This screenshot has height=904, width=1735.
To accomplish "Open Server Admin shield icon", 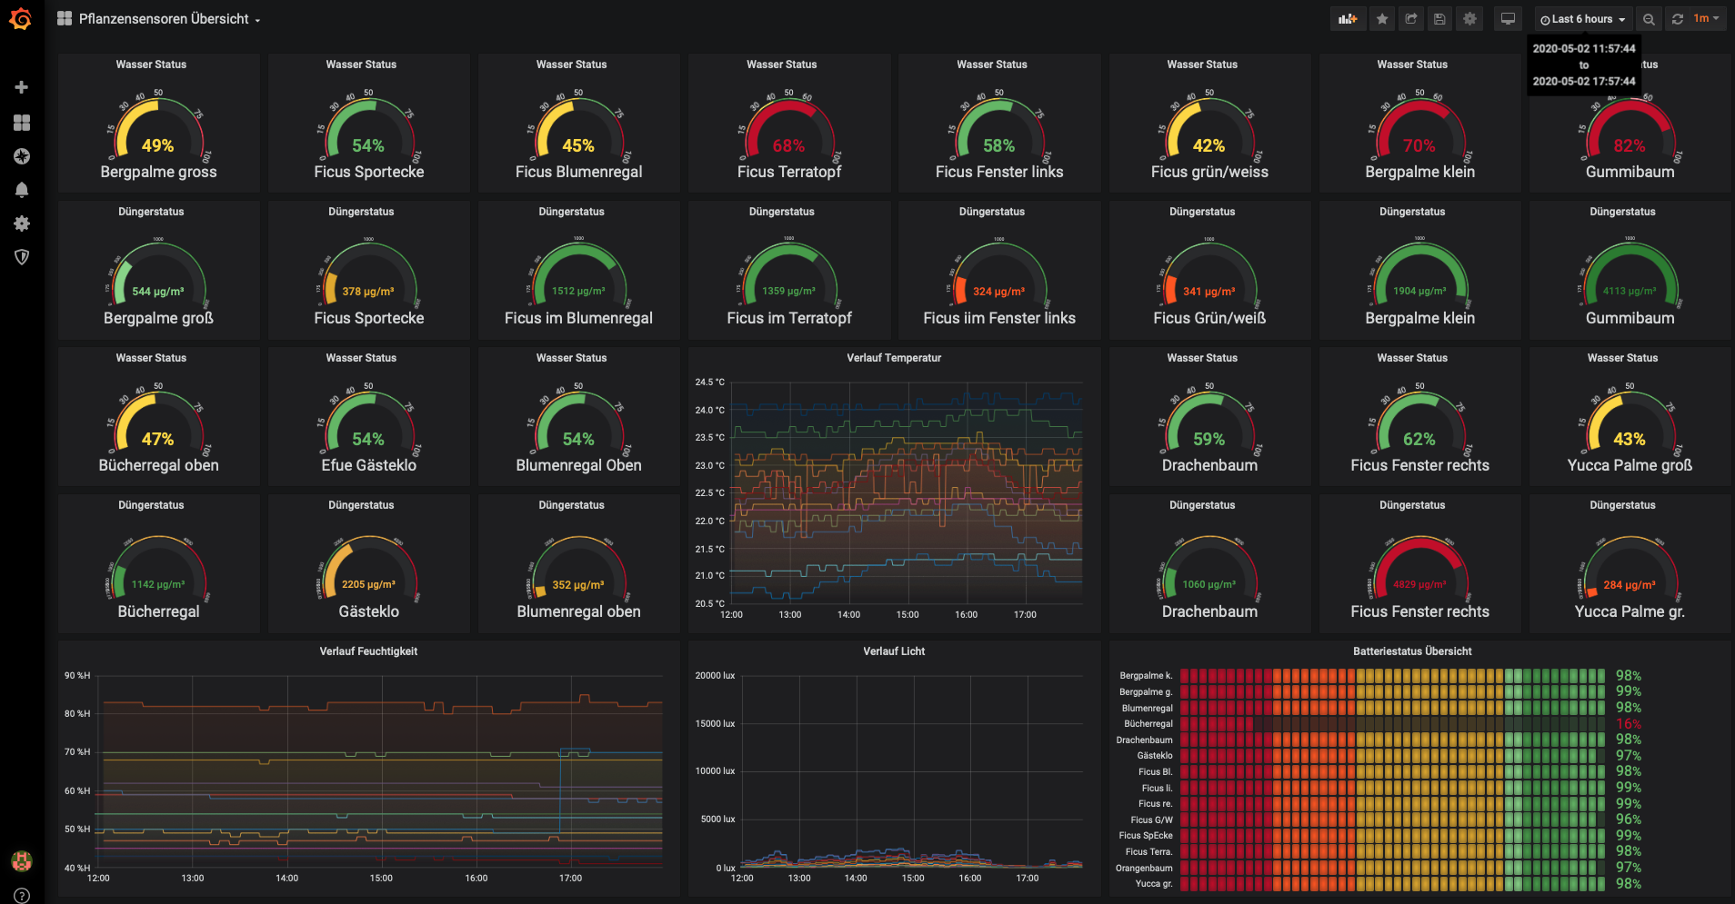I will point(22,257).
